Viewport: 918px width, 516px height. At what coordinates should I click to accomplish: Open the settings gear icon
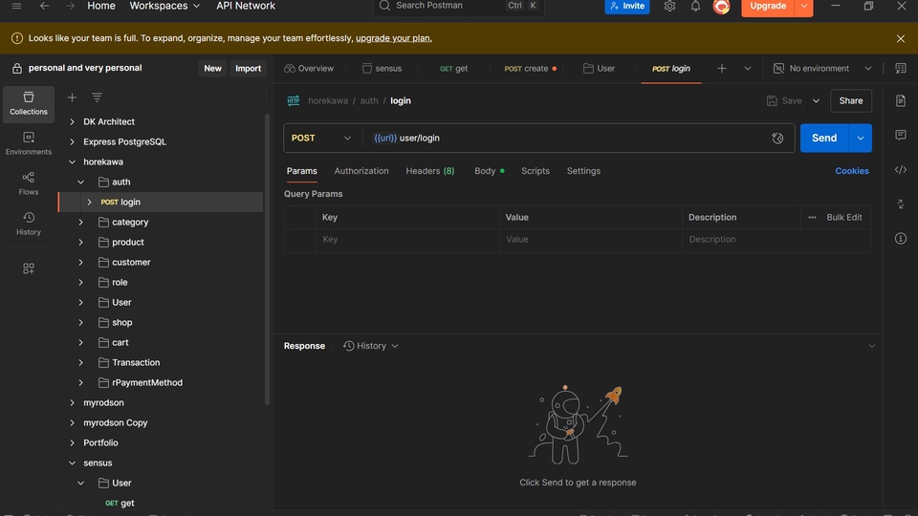click(669, 6)
